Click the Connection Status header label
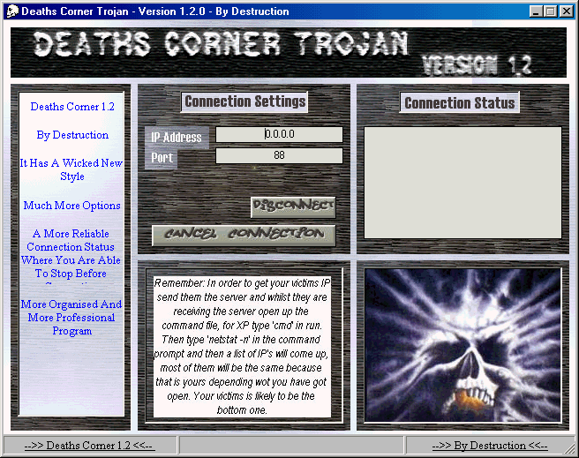 (459, 103)
